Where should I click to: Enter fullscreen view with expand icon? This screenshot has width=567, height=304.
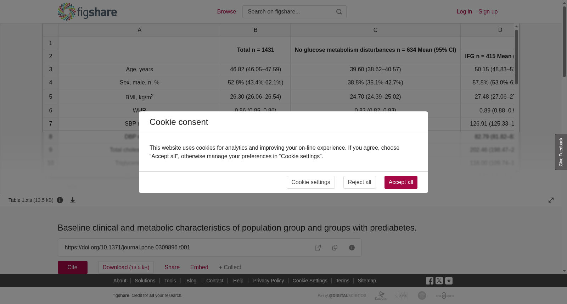(x=551, y=200)
